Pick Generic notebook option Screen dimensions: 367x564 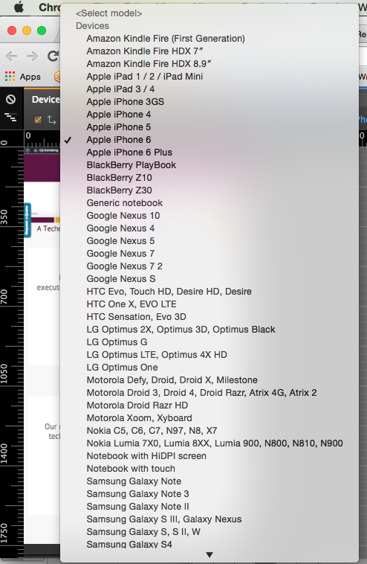click(210, 203)
